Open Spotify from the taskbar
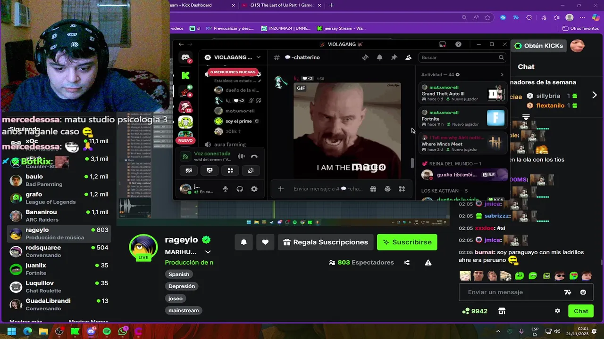604x339 pixels. pyautogui.click(x=107, y=331)
